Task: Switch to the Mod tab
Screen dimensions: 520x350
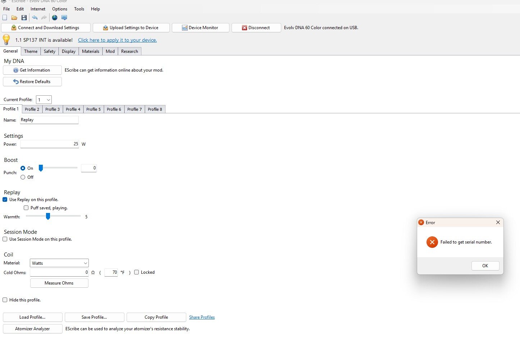Action: [x=110, y=51]
